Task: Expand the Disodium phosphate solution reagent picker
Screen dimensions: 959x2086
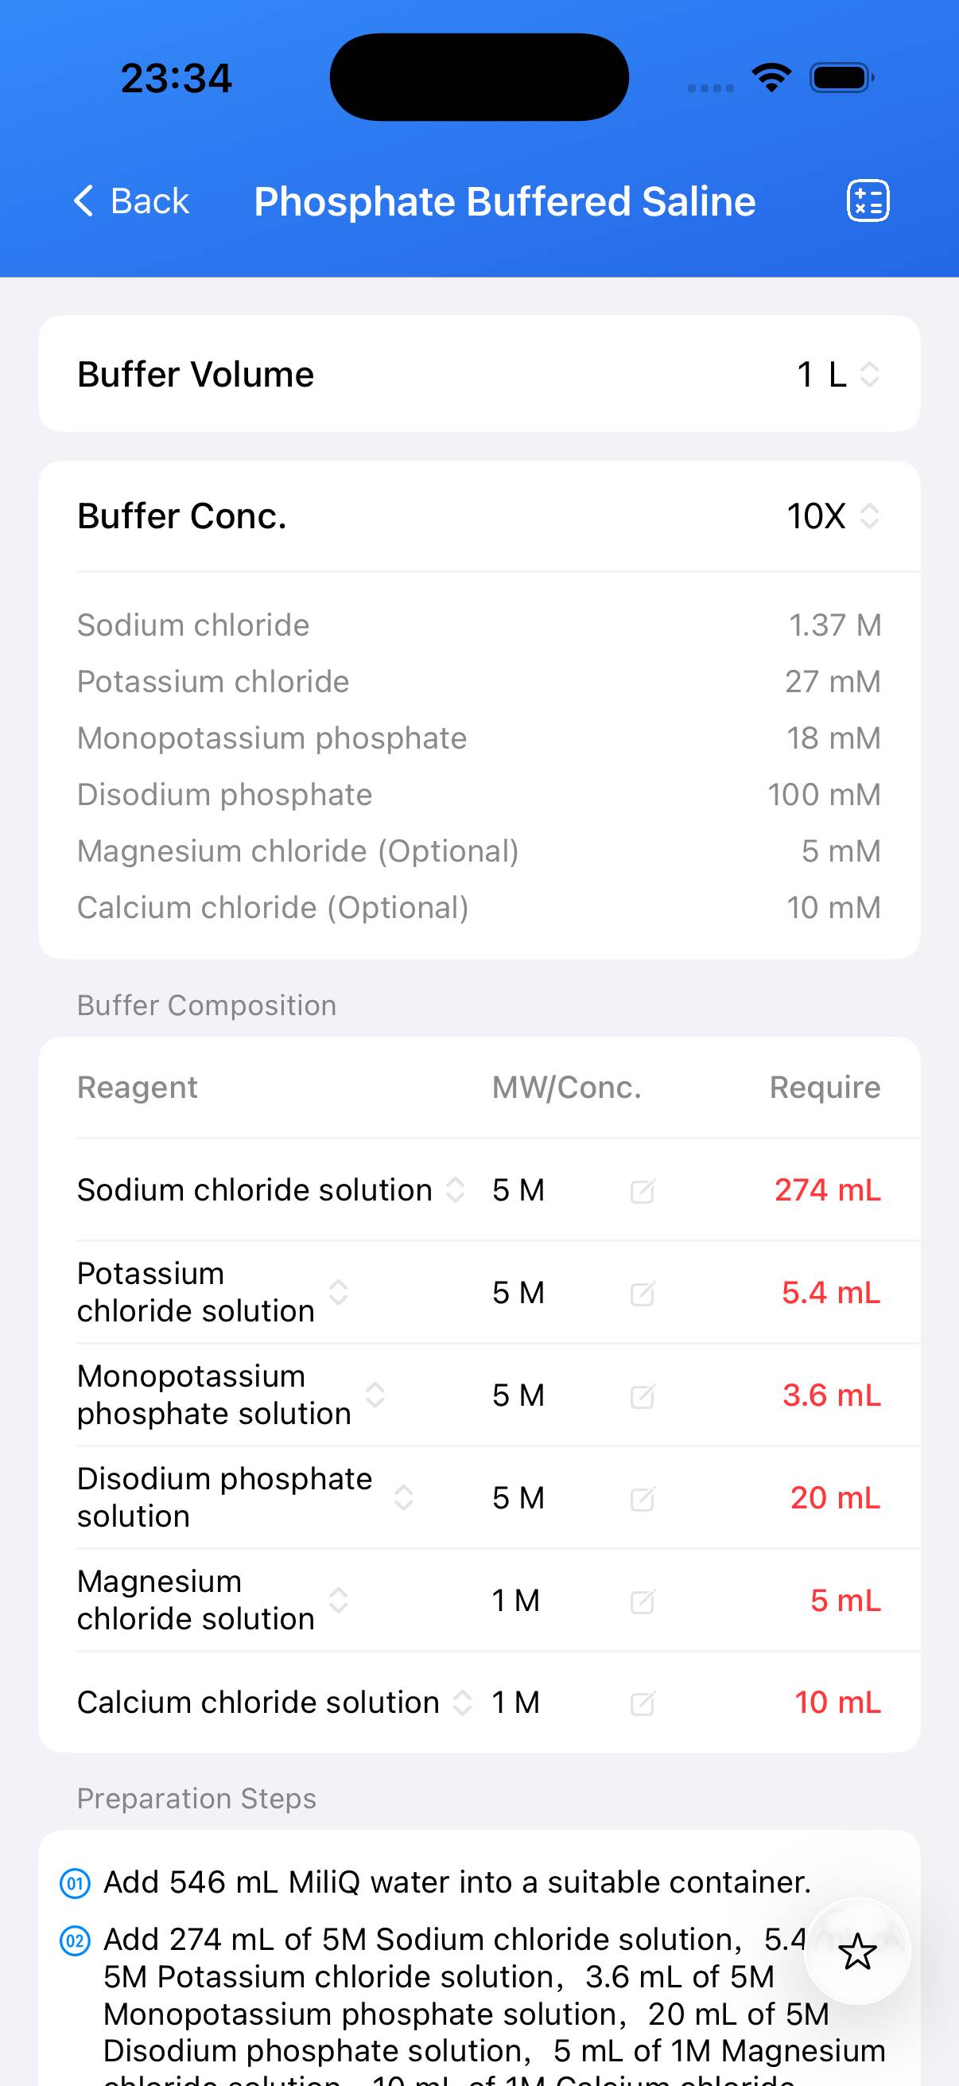Action: (x=403, y=1497)
